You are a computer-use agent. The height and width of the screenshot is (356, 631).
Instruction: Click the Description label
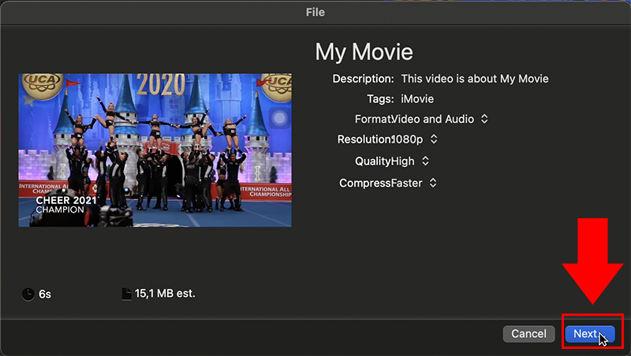coord(363,79)
